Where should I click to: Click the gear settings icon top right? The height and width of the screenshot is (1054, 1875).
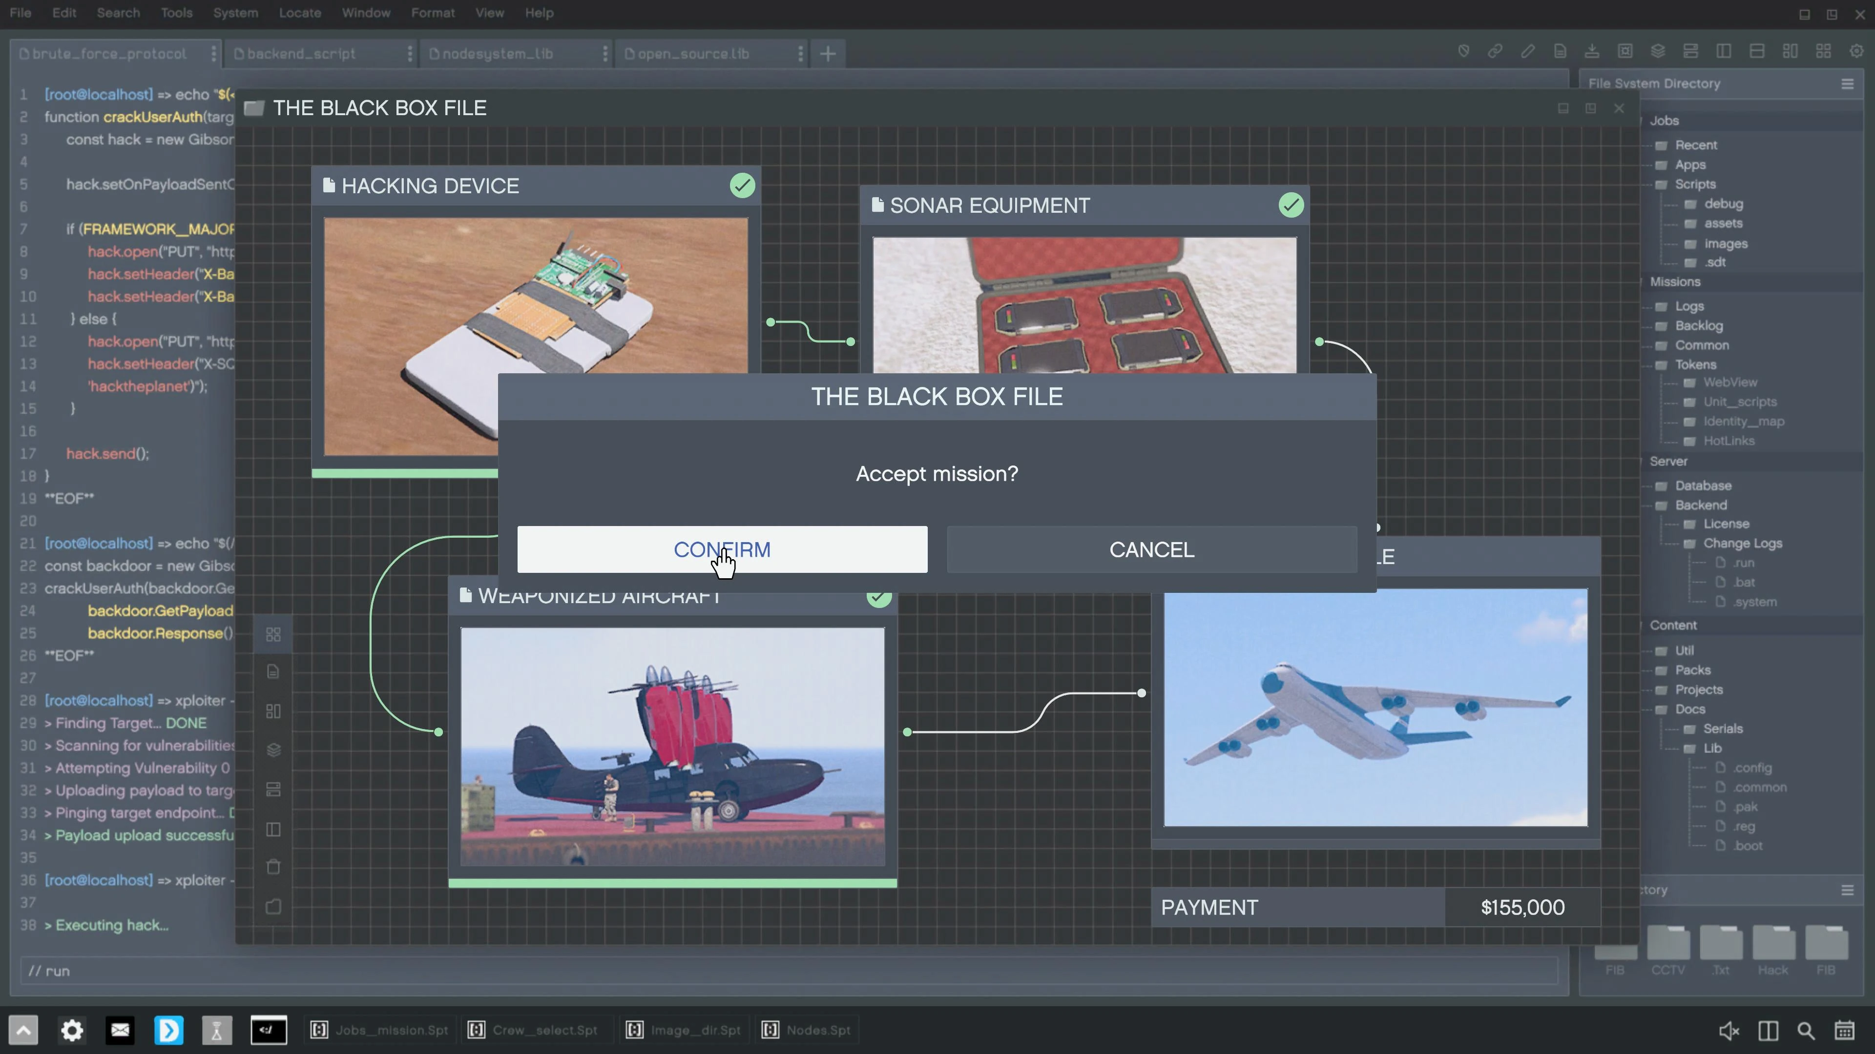click(x=1856, y=52)
